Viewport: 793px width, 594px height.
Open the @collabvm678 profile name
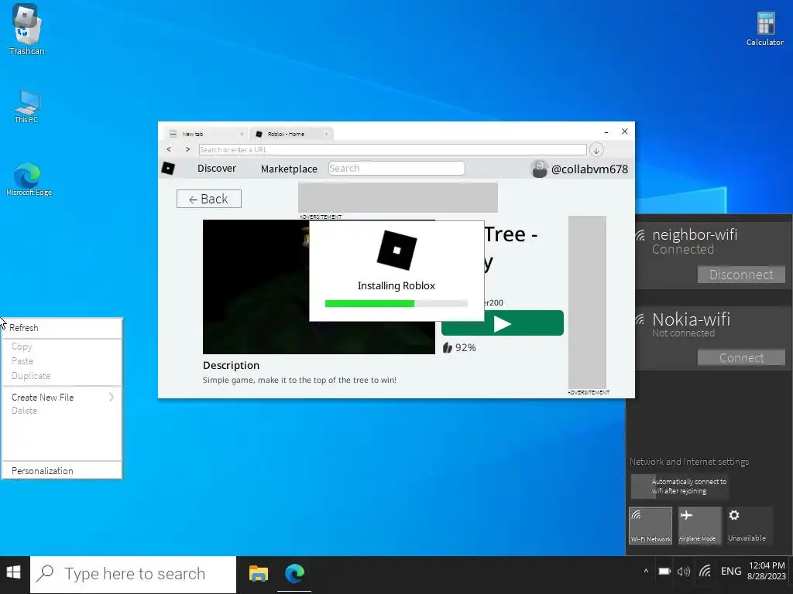(589, 169)
